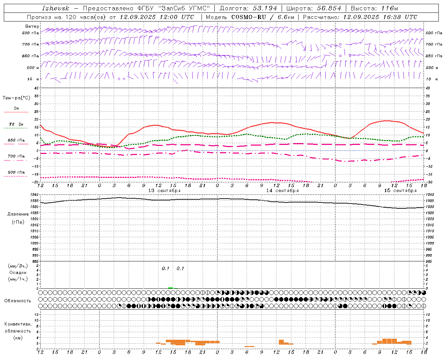Click the "Конвективн." convective cloud label
Viewport: 444px width, 355px height.
click(18, 324)
